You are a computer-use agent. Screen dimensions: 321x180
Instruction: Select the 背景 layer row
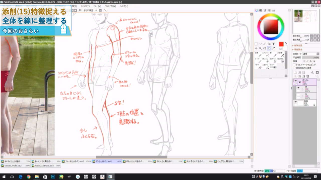pos(305,103)
